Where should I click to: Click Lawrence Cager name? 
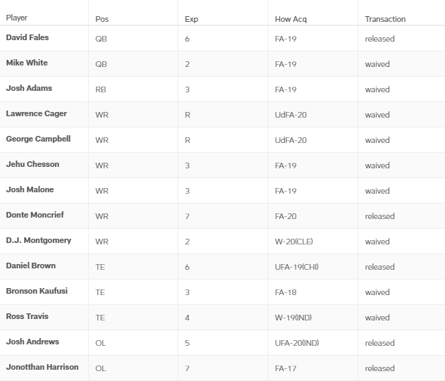37,113
